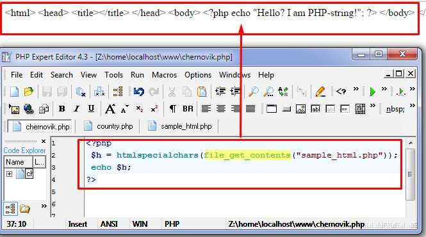Open the File menu
This screenshot has height=237, width=426.
(17, 75)
